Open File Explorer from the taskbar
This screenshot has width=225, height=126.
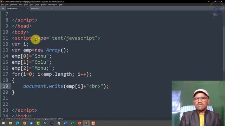pos(10,123)
